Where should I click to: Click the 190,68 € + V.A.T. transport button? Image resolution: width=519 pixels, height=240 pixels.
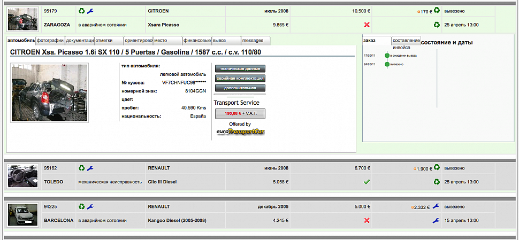click(240, 113)
